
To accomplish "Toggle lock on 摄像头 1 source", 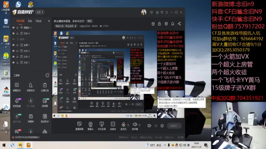I will (17, 27).
